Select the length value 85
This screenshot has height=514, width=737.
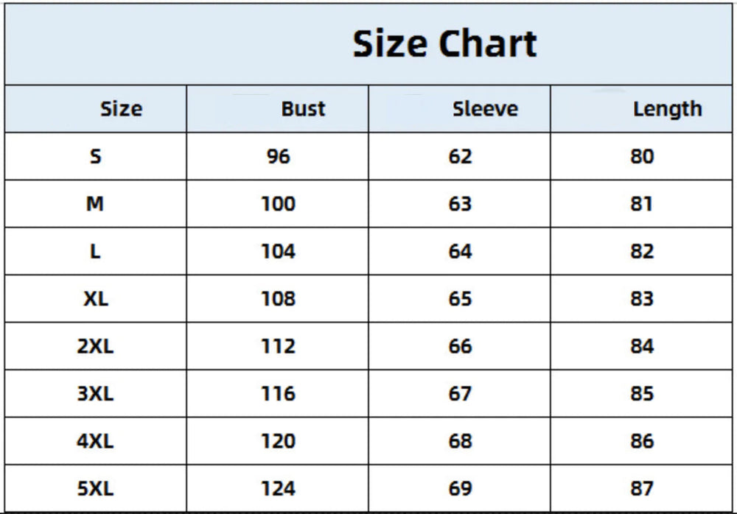click(x=642, y=393)
